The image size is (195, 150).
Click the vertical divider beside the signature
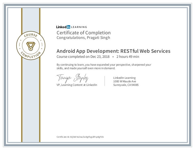pyautogui.click(x=105, y=81)
